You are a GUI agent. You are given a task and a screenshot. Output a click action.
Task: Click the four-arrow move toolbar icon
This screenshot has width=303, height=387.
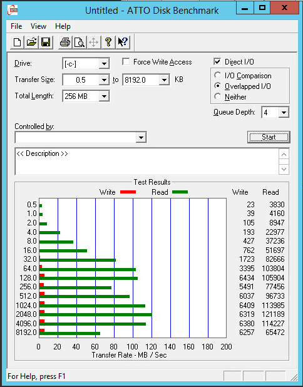point(94,42)
